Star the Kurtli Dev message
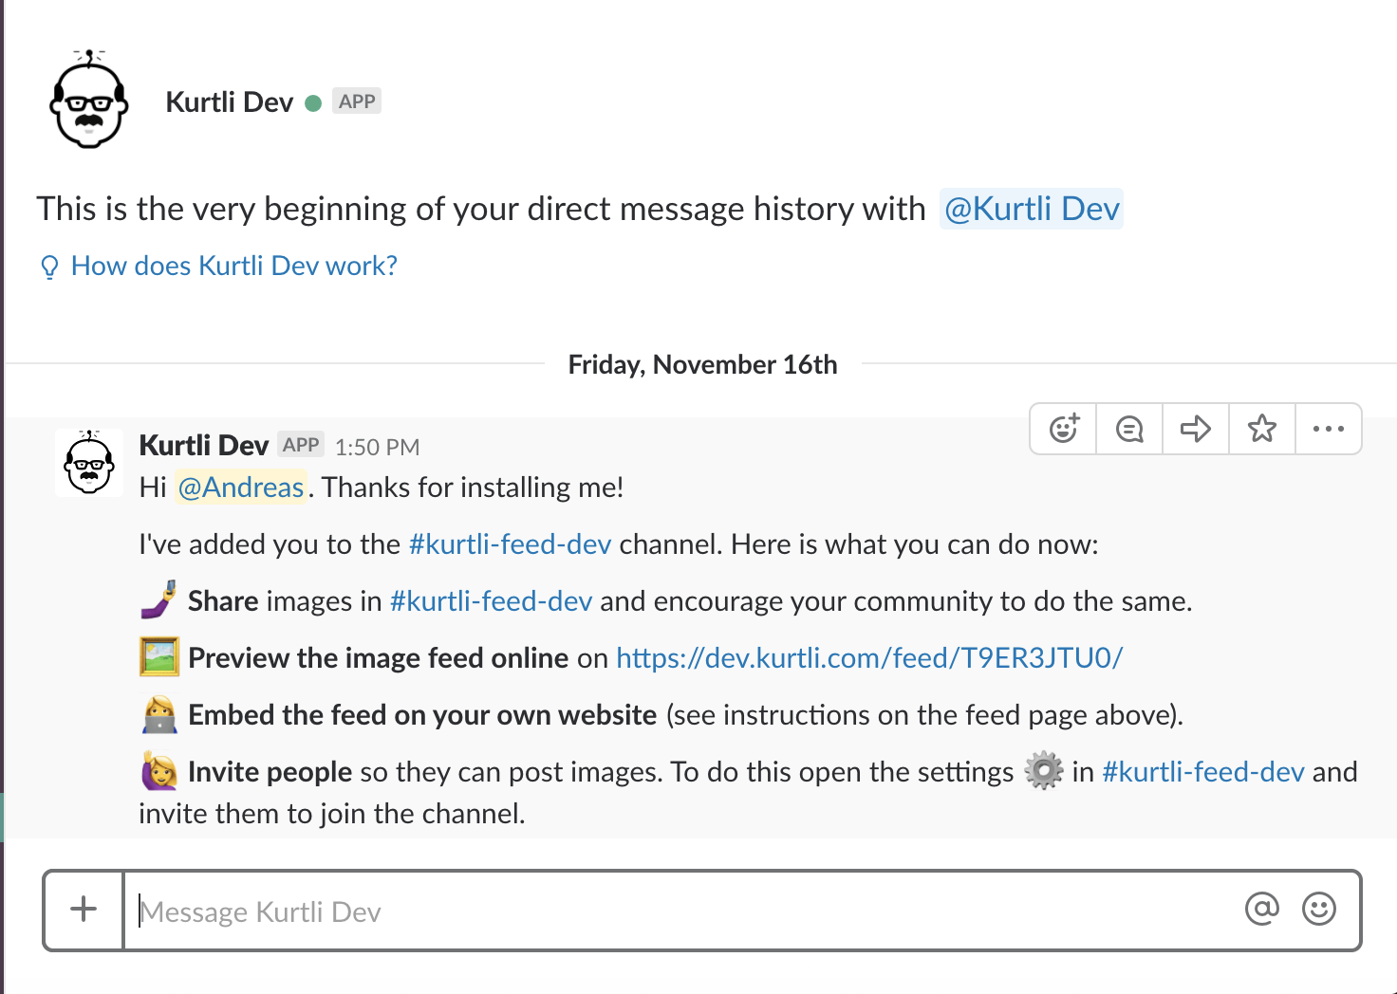Screen dimensions: 1397x994 [x=1262, y=429]
